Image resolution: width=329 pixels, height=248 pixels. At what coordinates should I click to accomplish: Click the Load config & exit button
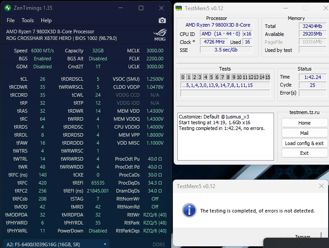click(304, 143)
